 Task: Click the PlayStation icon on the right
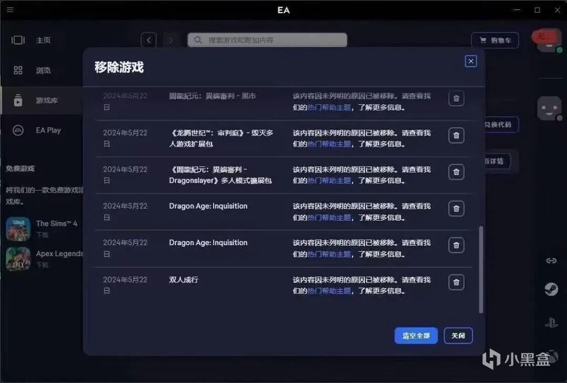tap(551, 322)
